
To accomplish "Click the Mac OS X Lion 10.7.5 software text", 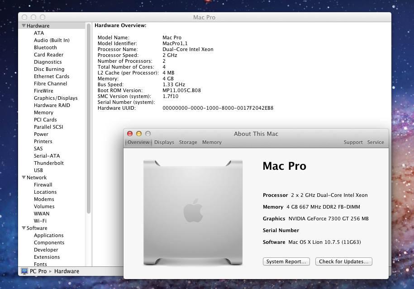I will click(324, 242).
